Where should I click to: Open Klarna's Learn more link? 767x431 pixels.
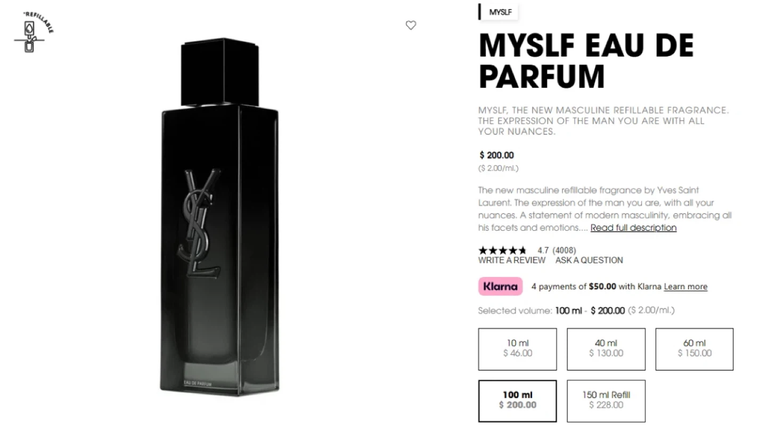(686, 287)
